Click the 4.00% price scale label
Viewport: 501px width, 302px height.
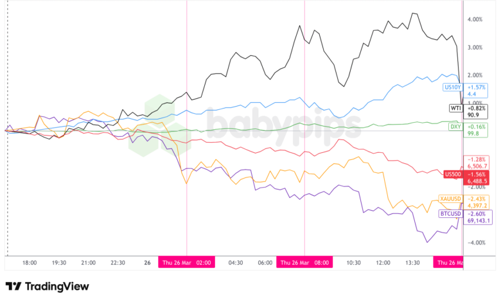(x=475, y=19)
